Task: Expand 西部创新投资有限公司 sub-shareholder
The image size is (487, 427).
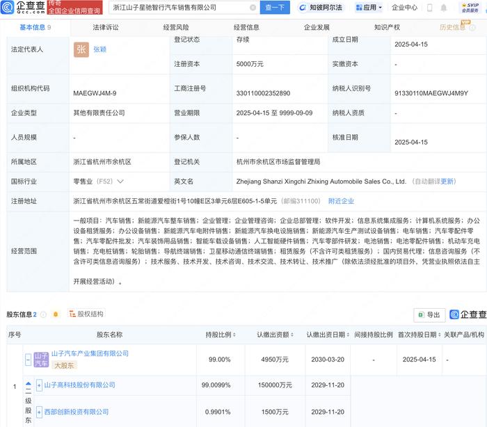Action: (39, 412)
